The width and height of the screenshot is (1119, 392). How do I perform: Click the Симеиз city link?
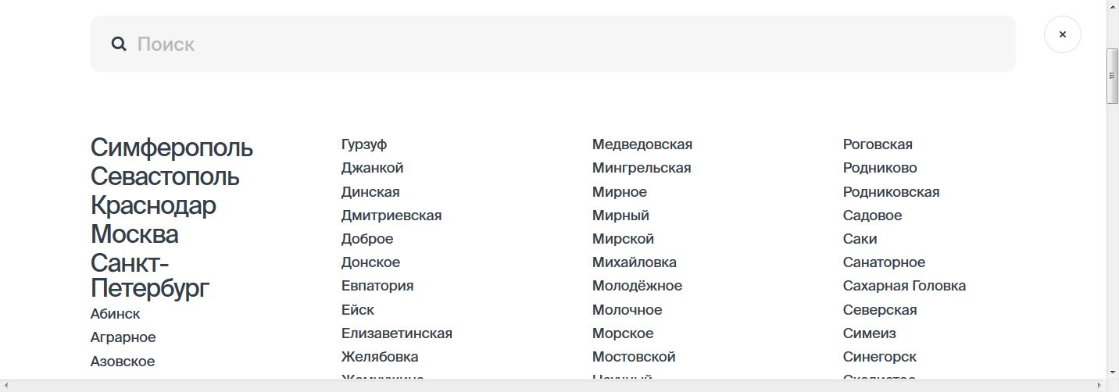point(869,333)
